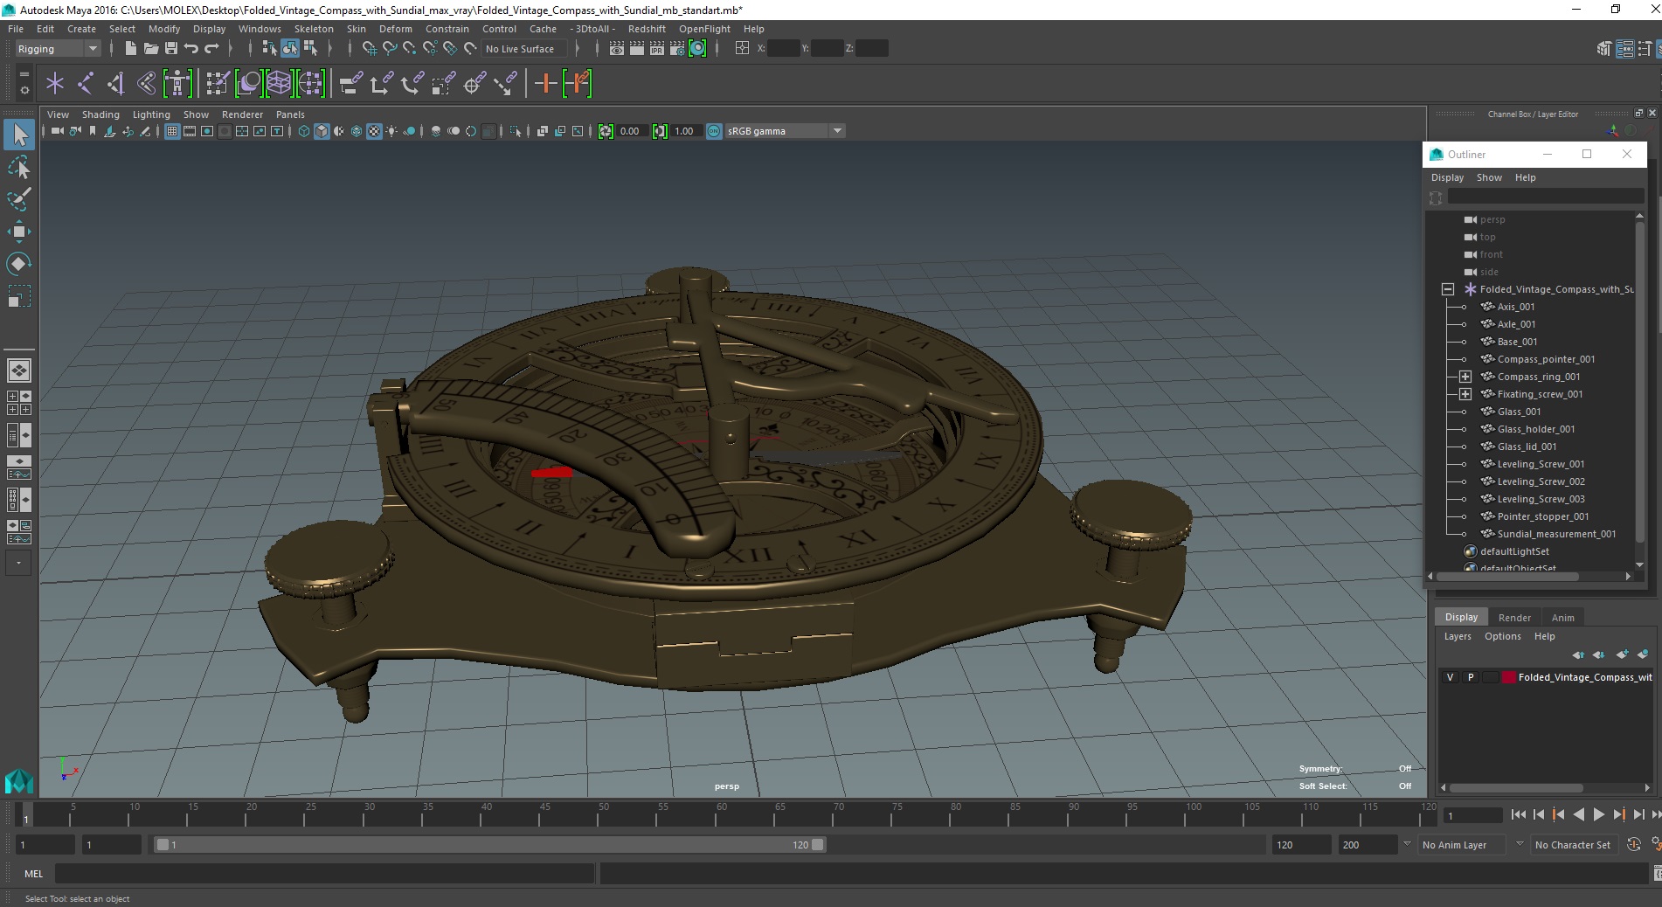
Task: Toggle the layer playback P box
Action: 1471,677
